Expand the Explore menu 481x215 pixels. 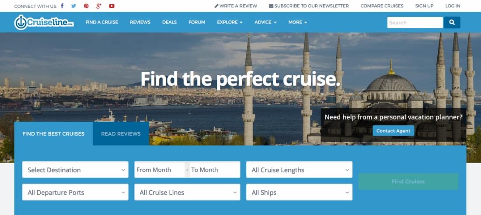[230, 22]
